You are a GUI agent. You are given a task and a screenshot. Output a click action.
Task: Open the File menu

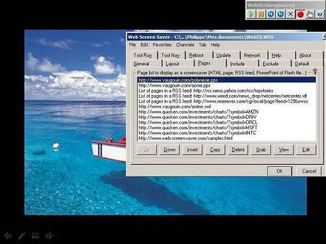pyautogui.click(x=133, y=45)
